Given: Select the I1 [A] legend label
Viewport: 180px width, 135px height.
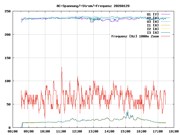Looking at the screenshot, I should coord(153,25).
